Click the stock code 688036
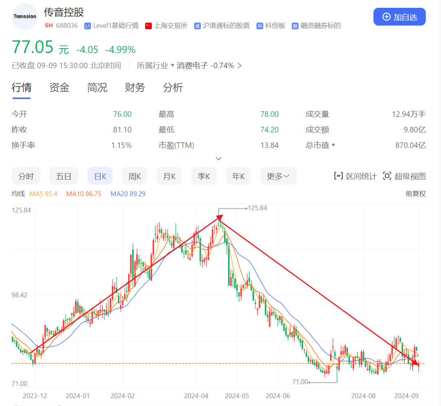Viewport: 441px width, 406px height. pyautogui.click(x=67, y=26)
